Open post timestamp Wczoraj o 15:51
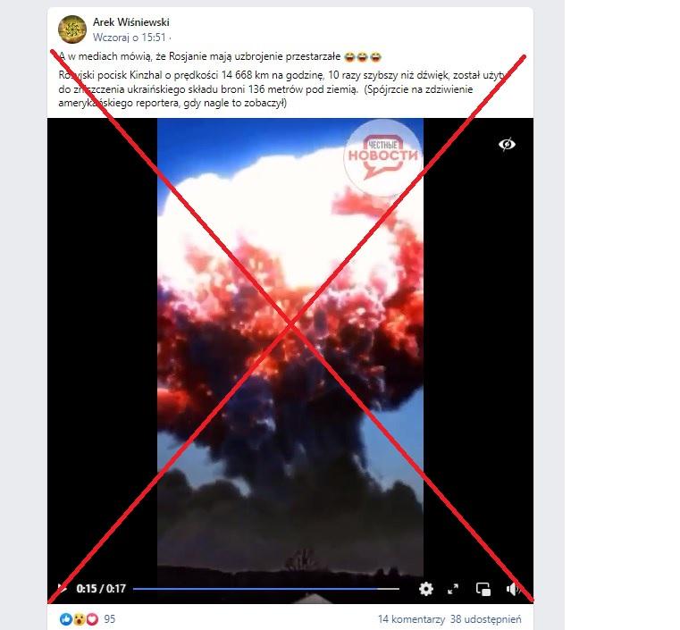 tap(130, 38)
